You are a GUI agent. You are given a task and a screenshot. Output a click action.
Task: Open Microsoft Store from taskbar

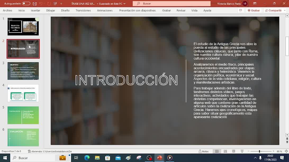(107, 158)
